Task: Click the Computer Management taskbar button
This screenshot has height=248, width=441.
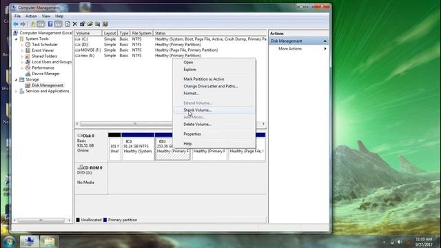Action: [29, 242]
